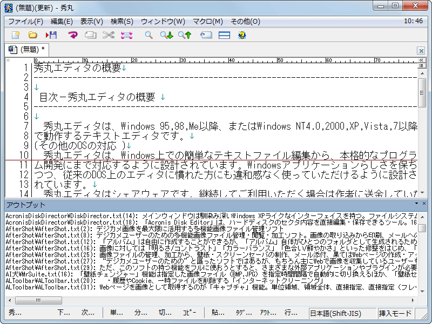Click the ｱｳﾄ... function key button
The width and height of the screenshot is (432, 324).
[x=268, y=313]
